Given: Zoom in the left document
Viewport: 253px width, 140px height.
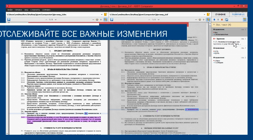Looking at the screenshot, I should point(101,19).
